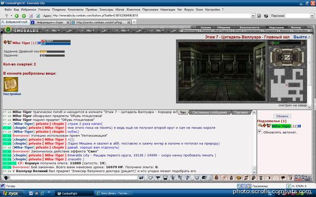Screen dimensions: 316x197
Task: Open the 'Файл' menu
Action: (8, 9)
